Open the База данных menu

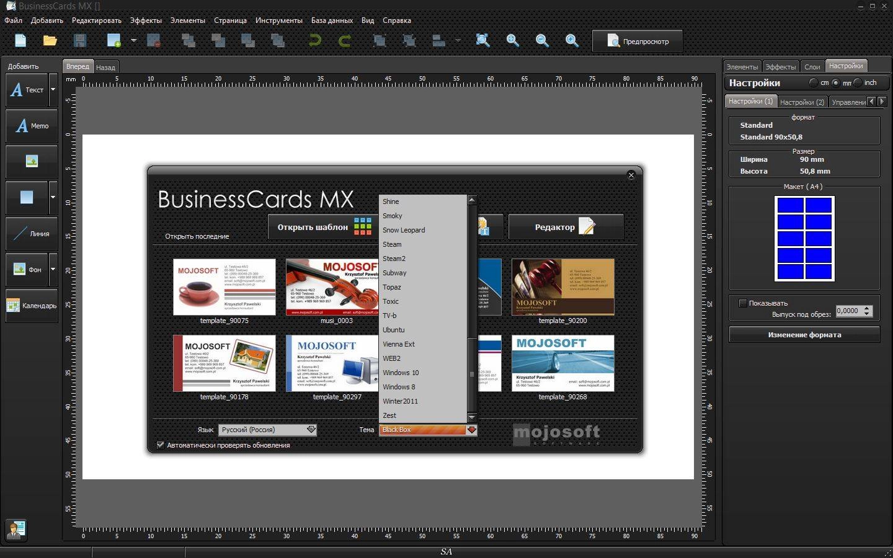pyautogui.click(x=332, y=20)
